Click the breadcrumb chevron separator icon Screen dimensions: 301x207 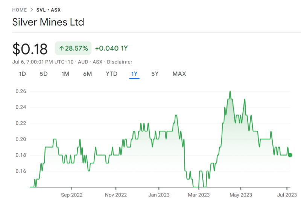(32, 10)
